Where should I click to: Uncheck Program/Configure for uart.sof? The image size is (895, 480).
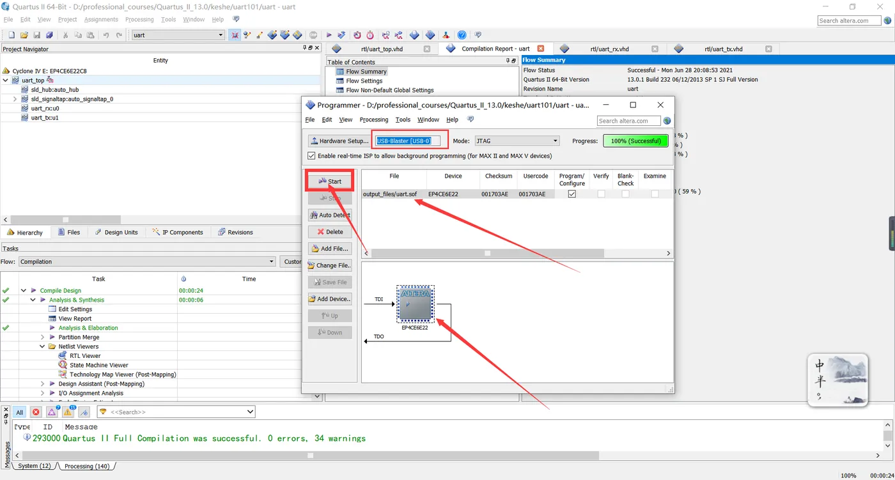[572, 194]
